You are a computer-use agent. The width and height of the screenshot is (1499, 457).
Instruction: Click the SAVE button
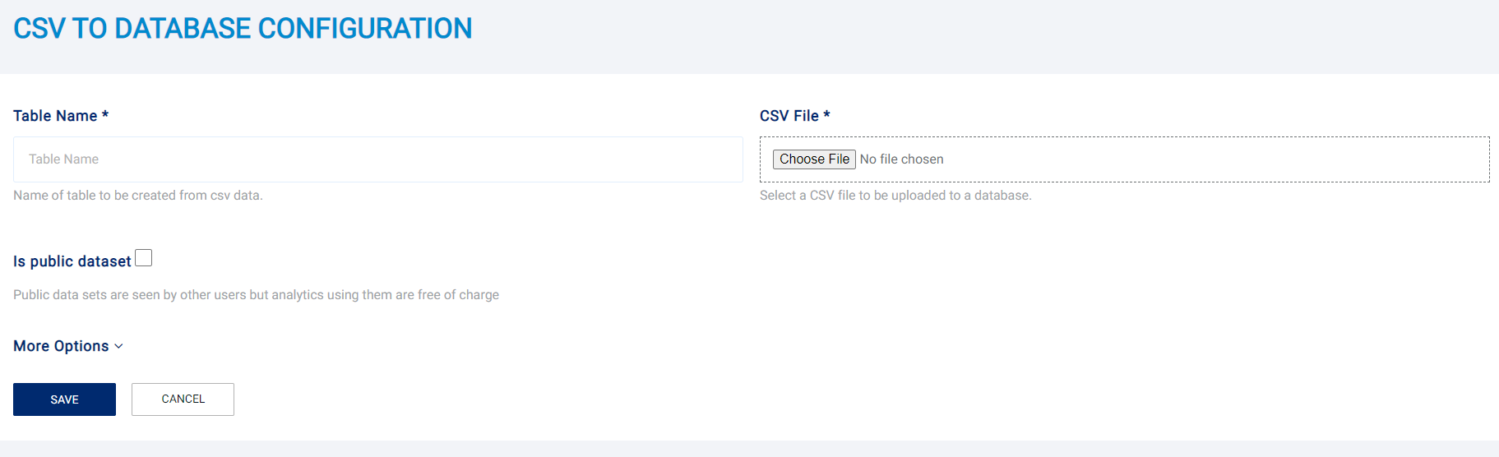tap(64, 399)
